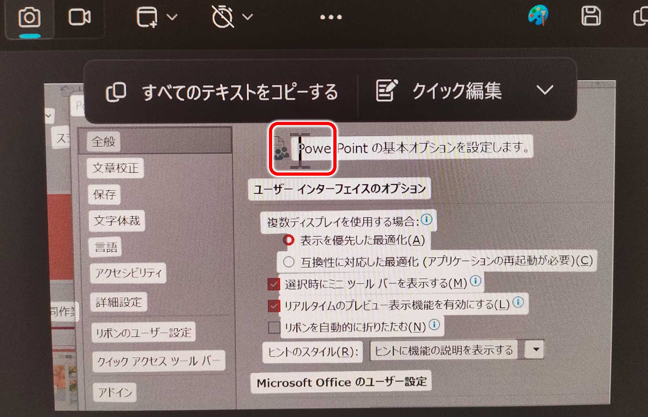The height and width of the screenshot is (417, 648).
Task: Click the クイック編集 button
Action: pyautogui.click(x=439, y=90)
